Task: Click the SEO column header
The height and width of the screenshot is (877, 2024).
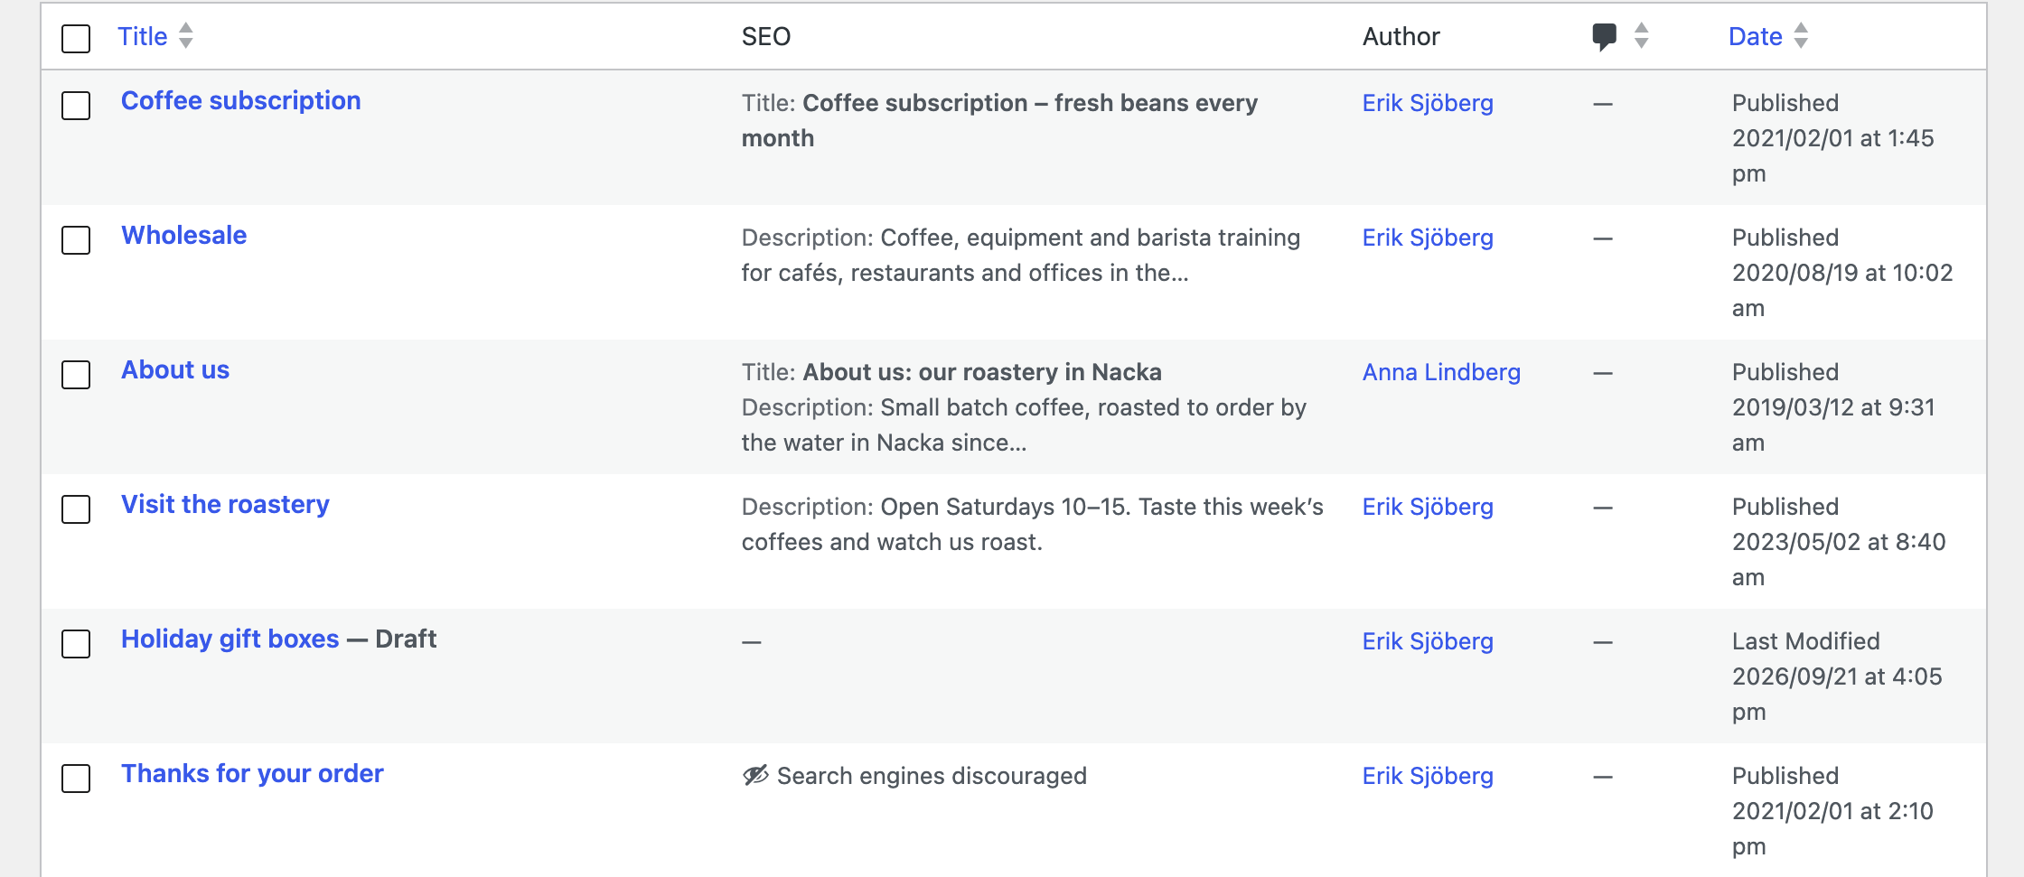Action: (766, 36)
